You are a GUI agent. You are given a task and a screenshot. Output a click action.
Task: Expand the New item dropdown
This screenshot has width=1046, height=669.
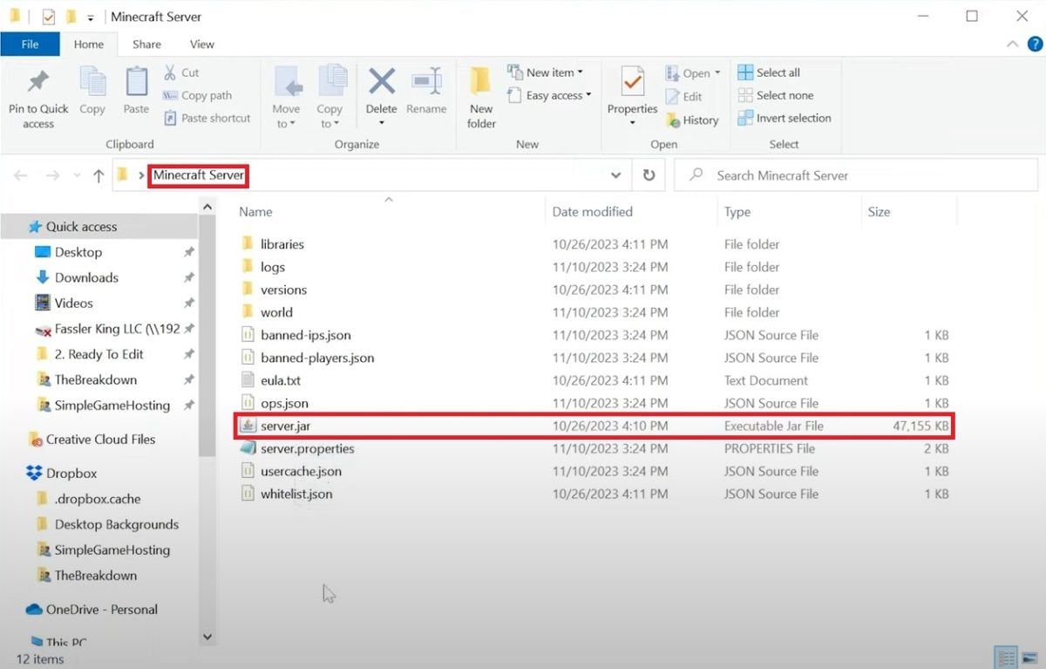581,72
